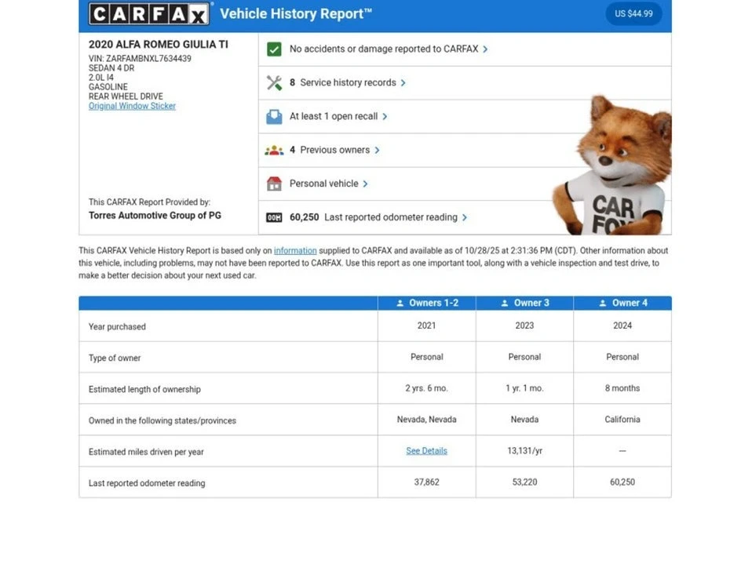Expand No accidents or damage chevron
The height and width of the screenshot is (564, 752).
pos(485,49)
